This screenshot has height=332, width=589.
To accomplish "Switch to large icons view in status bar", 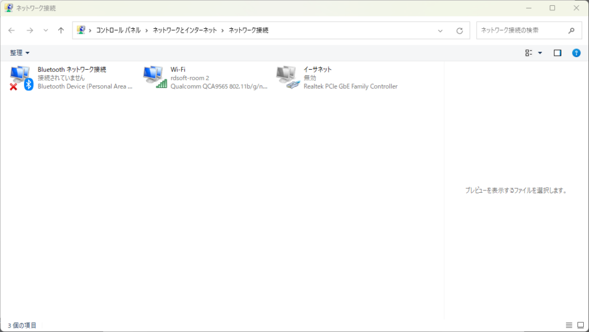I will pyautogui.click(x=580, y=326).
